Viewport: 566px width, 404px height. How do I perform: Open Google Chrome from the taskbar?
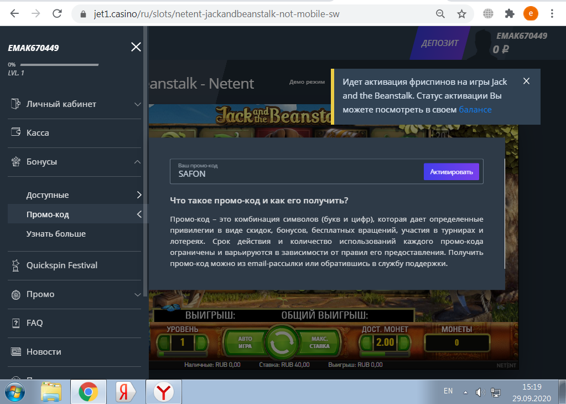click(x=87, y=392)
